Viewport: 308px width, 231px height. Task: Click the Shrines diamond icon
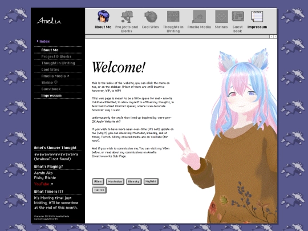coord(221,17)
